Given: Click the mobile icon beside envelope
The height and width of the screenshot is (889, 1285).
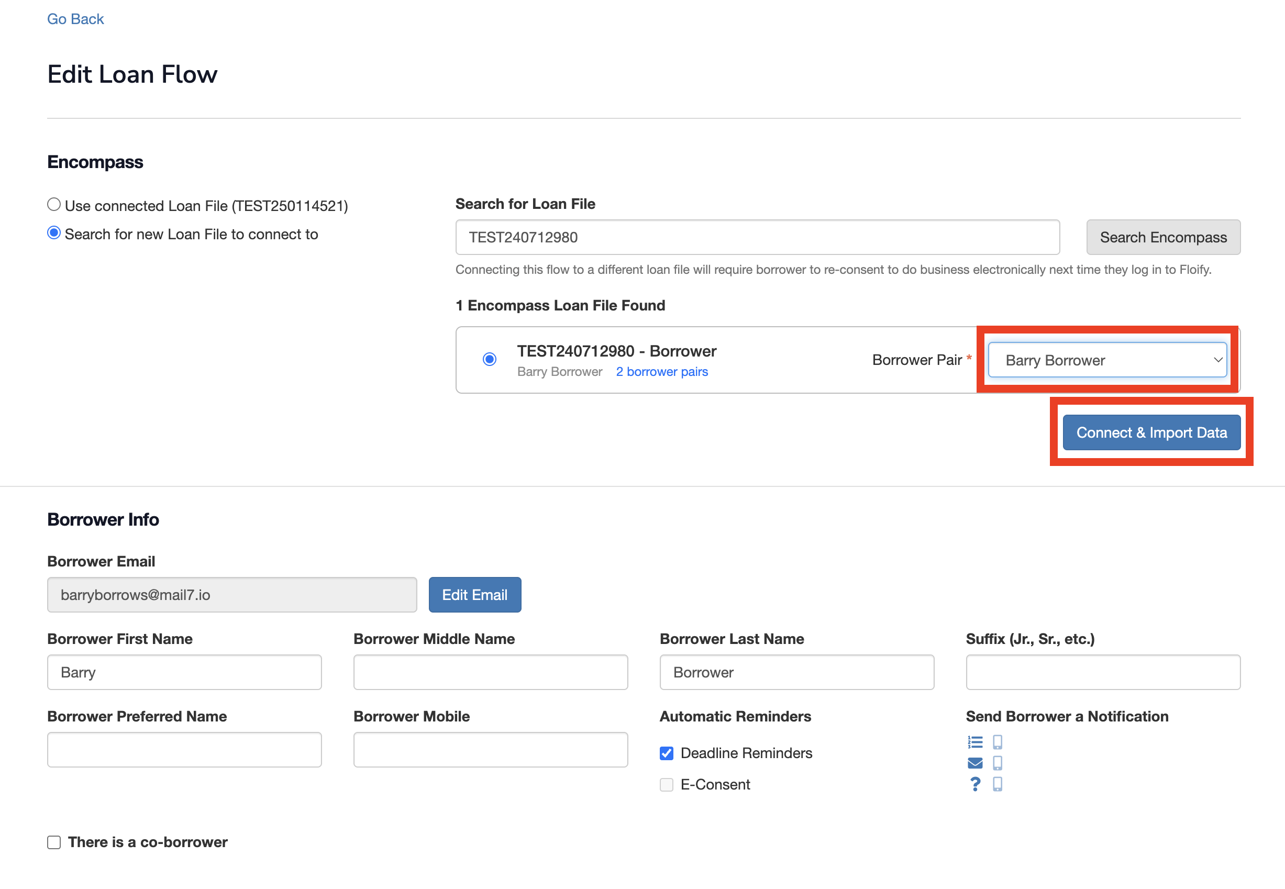Looking at the screenshot, I should [998, 763].
